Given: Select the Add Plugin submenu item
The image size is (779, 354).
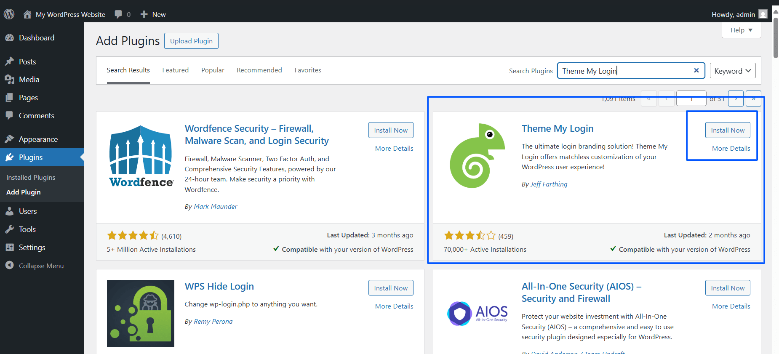Looking at the screenshot, I should click(24, 192).
